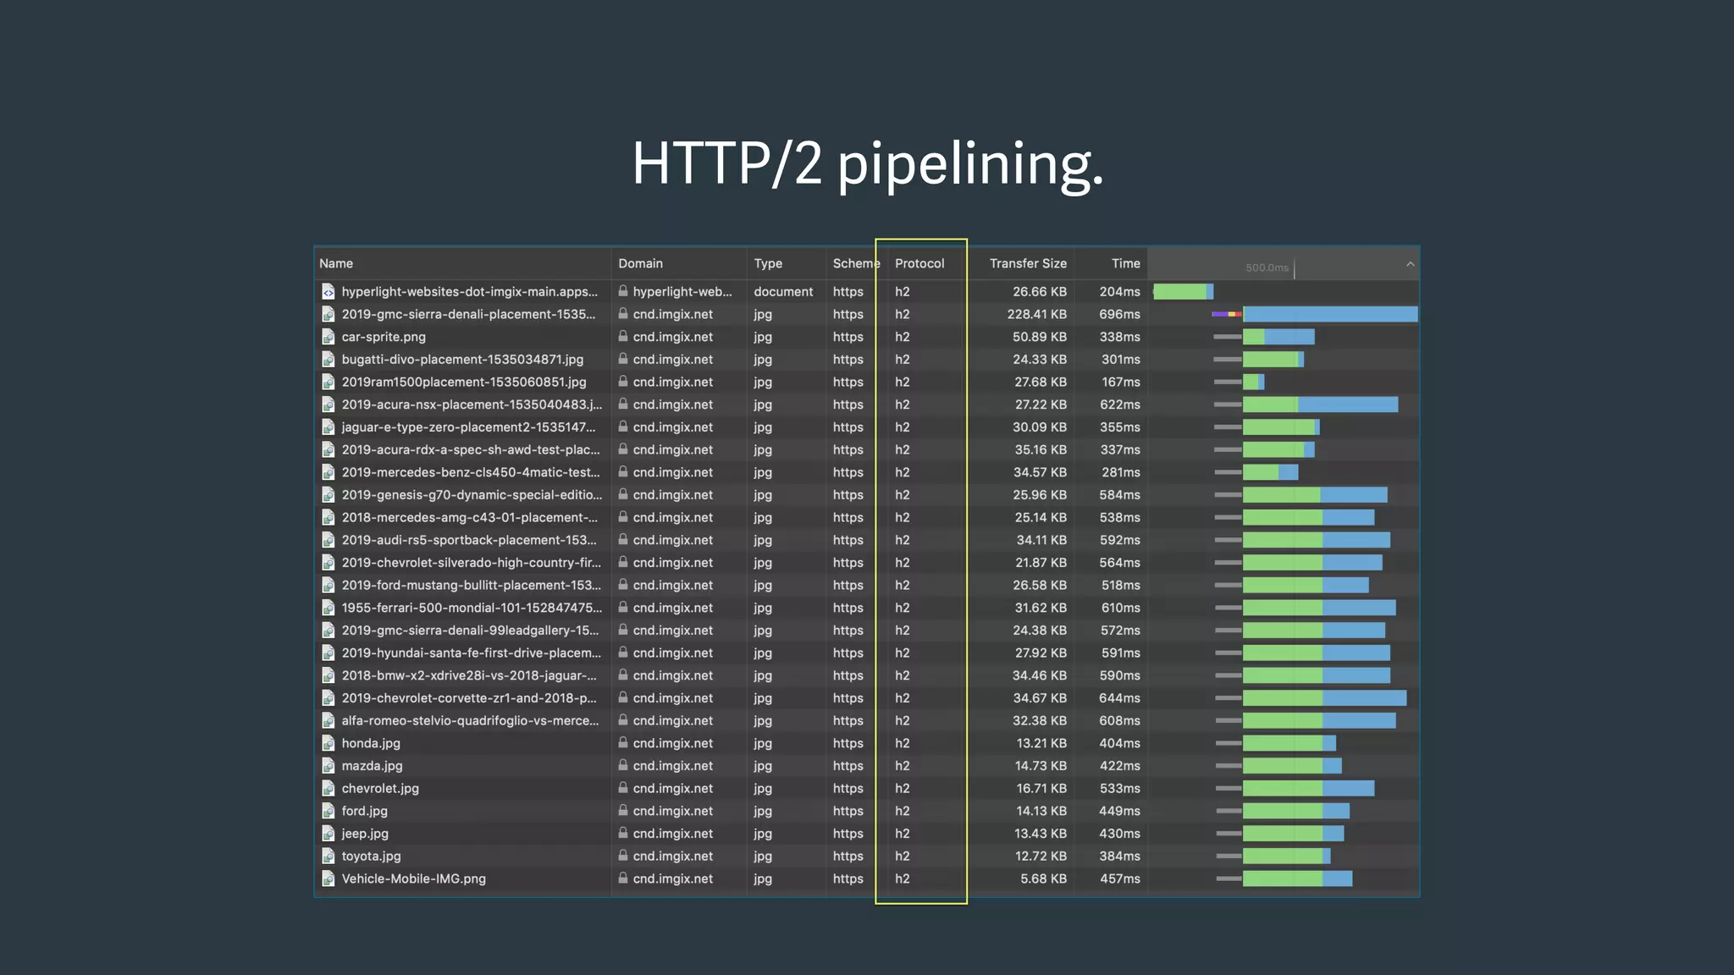Select the chevrolet.jpg request row

(380, 788)
